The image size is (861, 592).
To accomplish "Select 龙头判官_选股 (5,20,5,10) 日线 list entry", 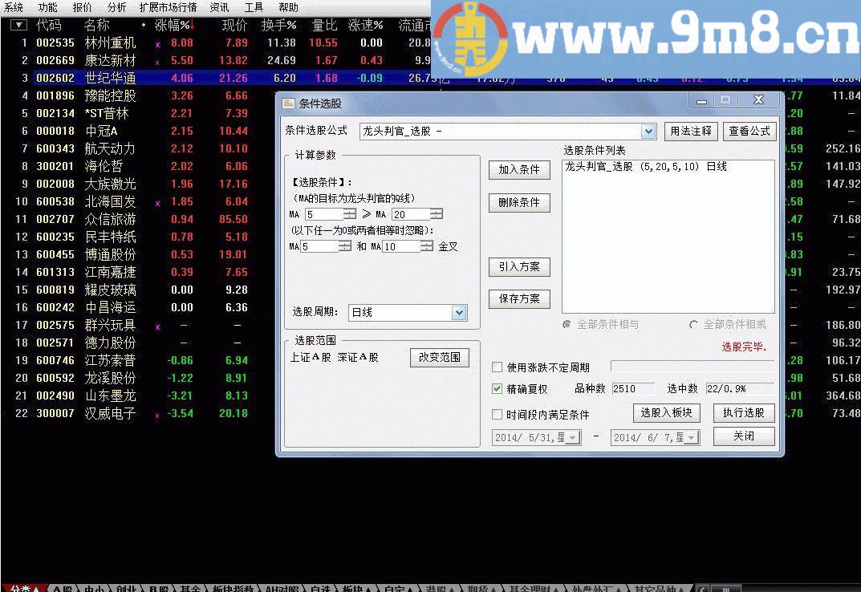I will (x=646, y=166).
